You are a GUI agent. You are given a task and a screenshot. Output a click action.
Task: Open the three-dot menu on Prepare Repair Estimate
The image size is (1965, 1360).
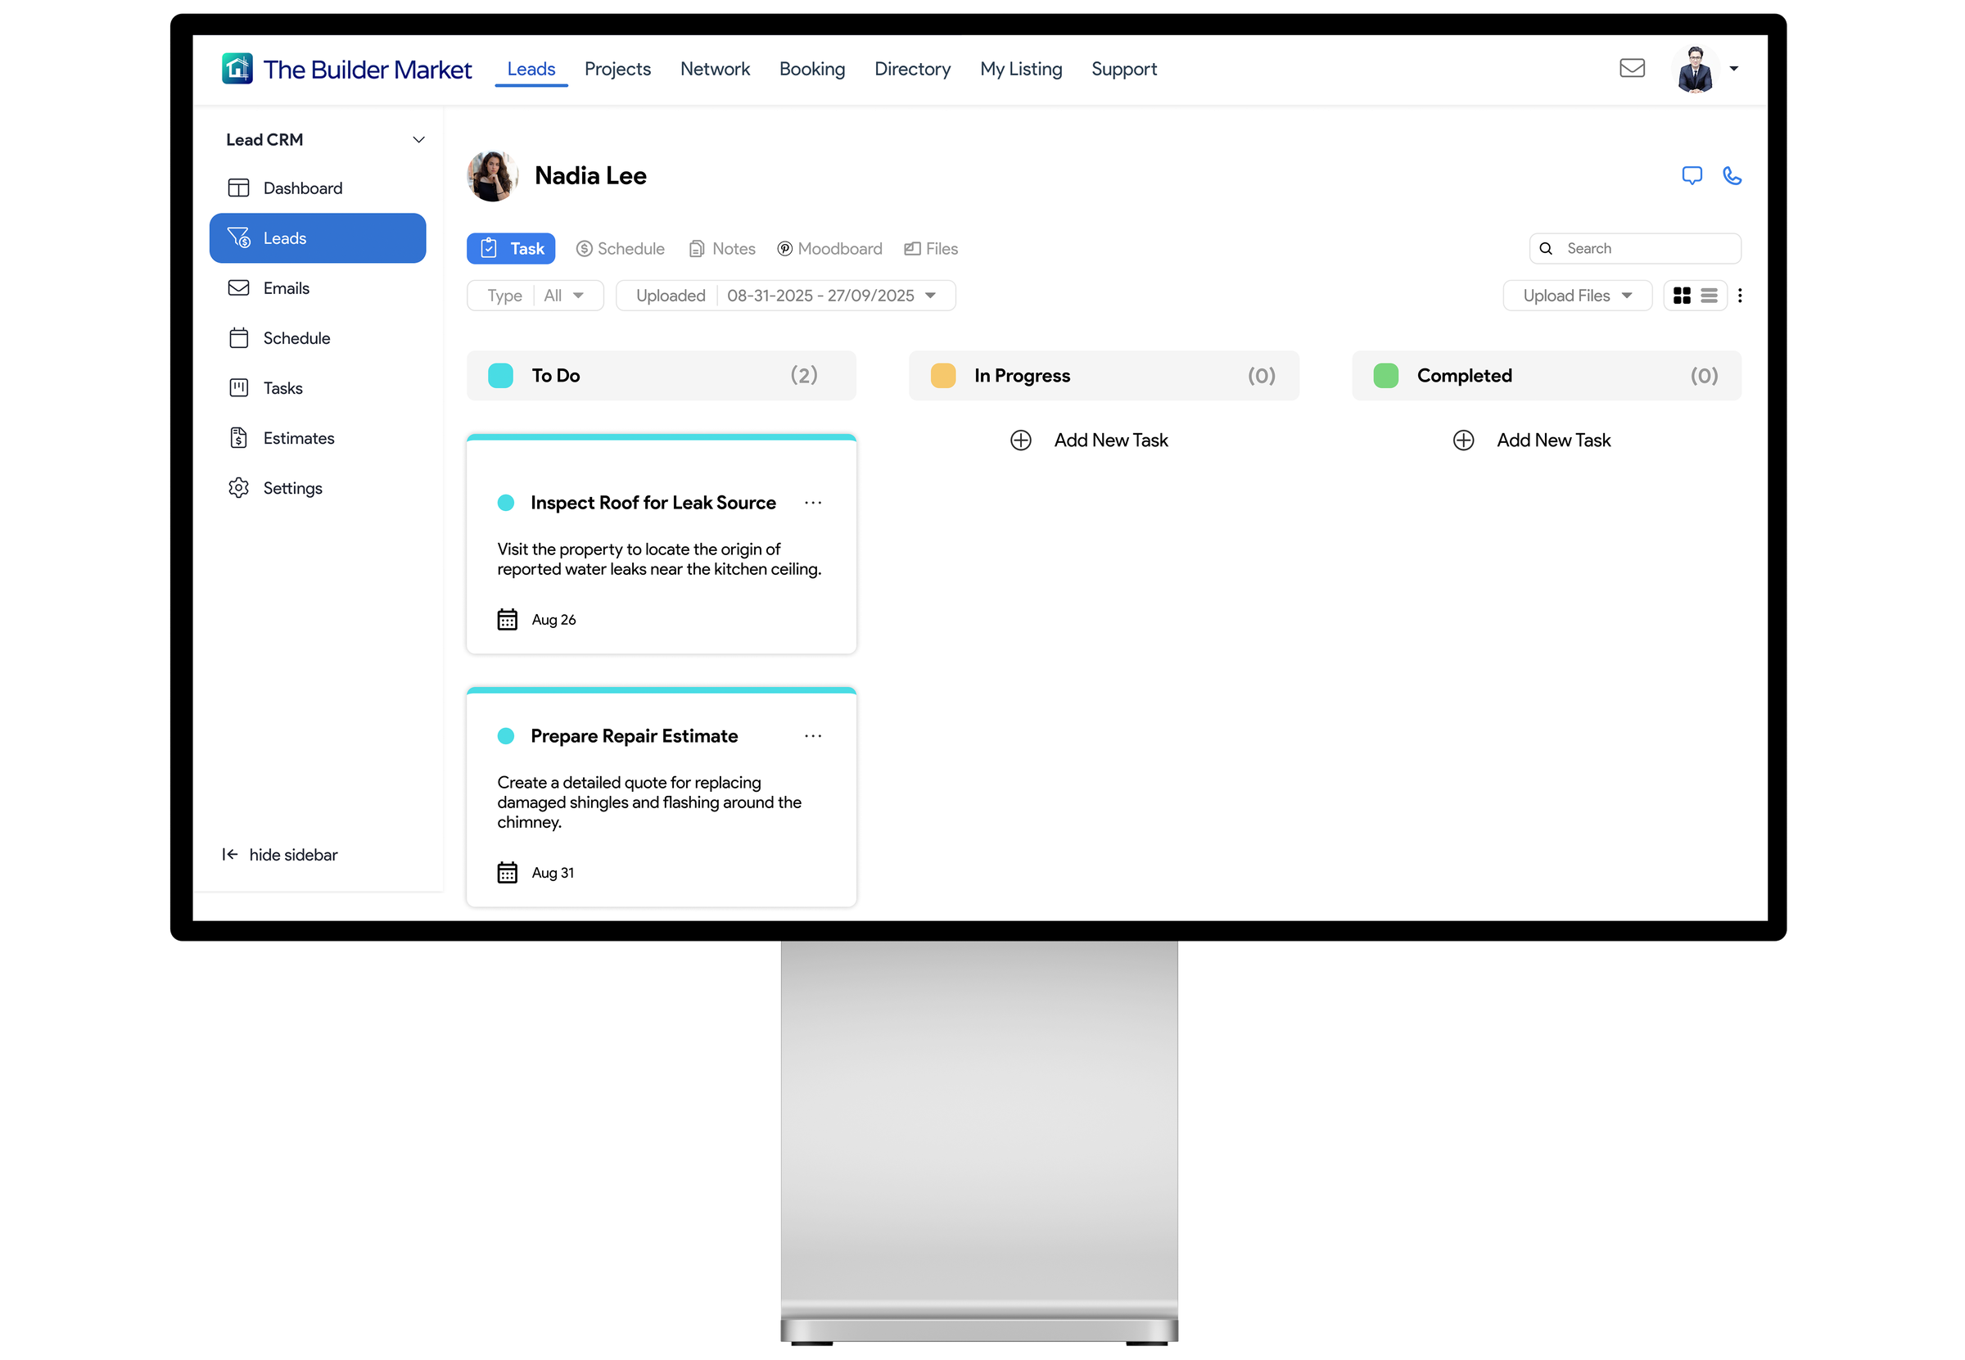click(x=813, y=735)
